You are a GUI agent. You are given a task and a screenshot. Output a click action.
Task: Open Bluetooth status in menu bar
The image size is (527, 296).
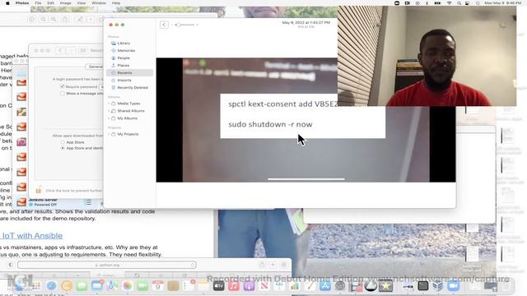(427, 3)
